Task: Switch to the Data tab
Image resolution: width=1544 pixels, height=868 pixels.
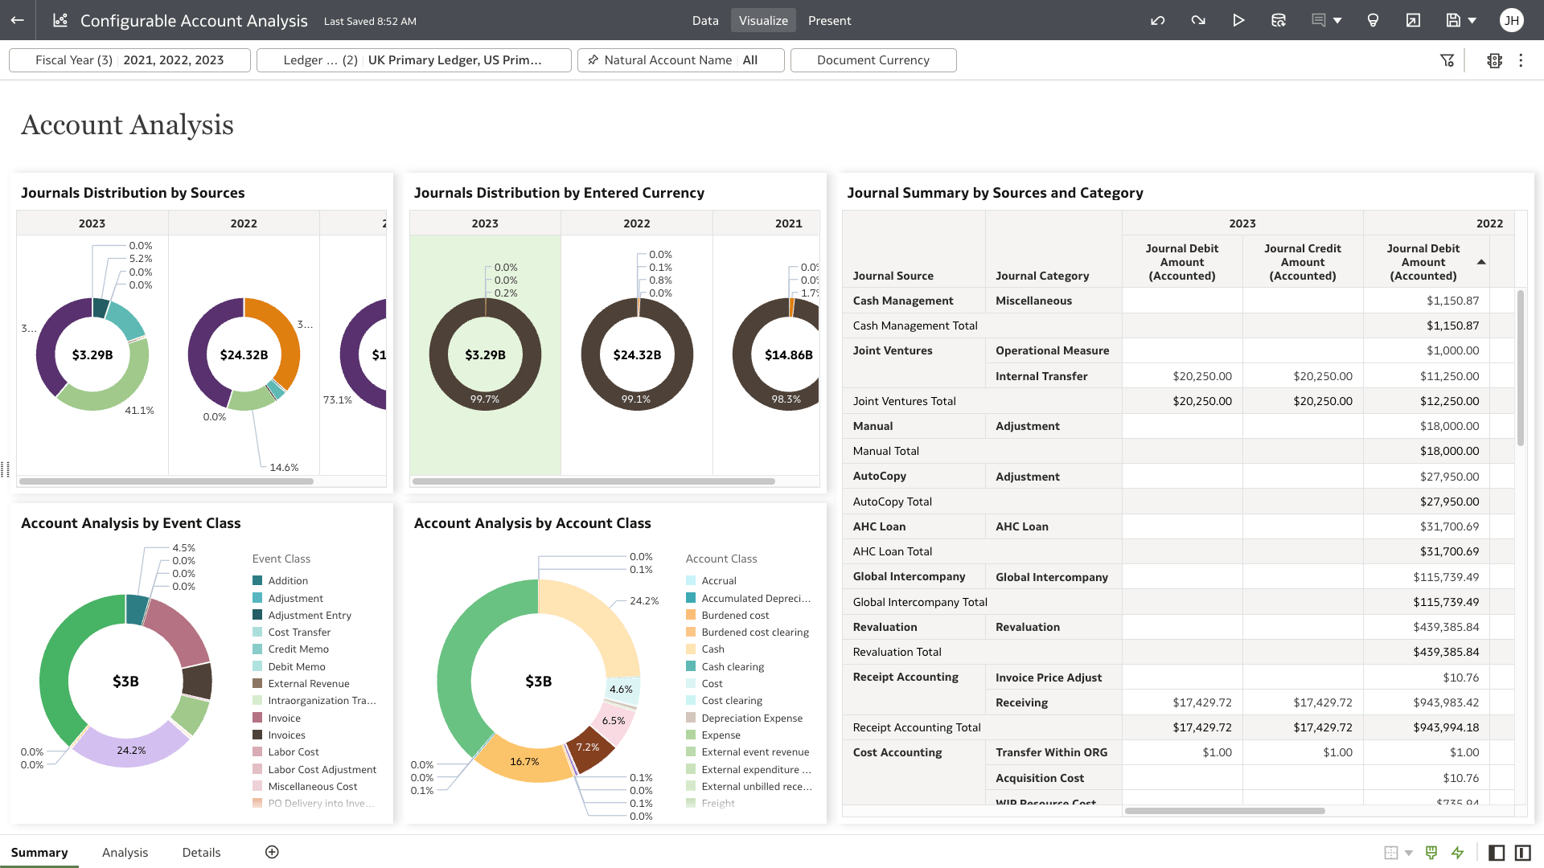Action: click(705, 20)
